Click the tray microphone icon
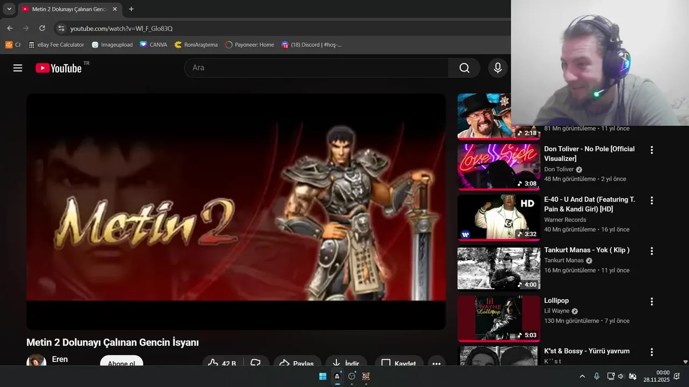This screenshot has height=387, width=689. pos(596,376)
